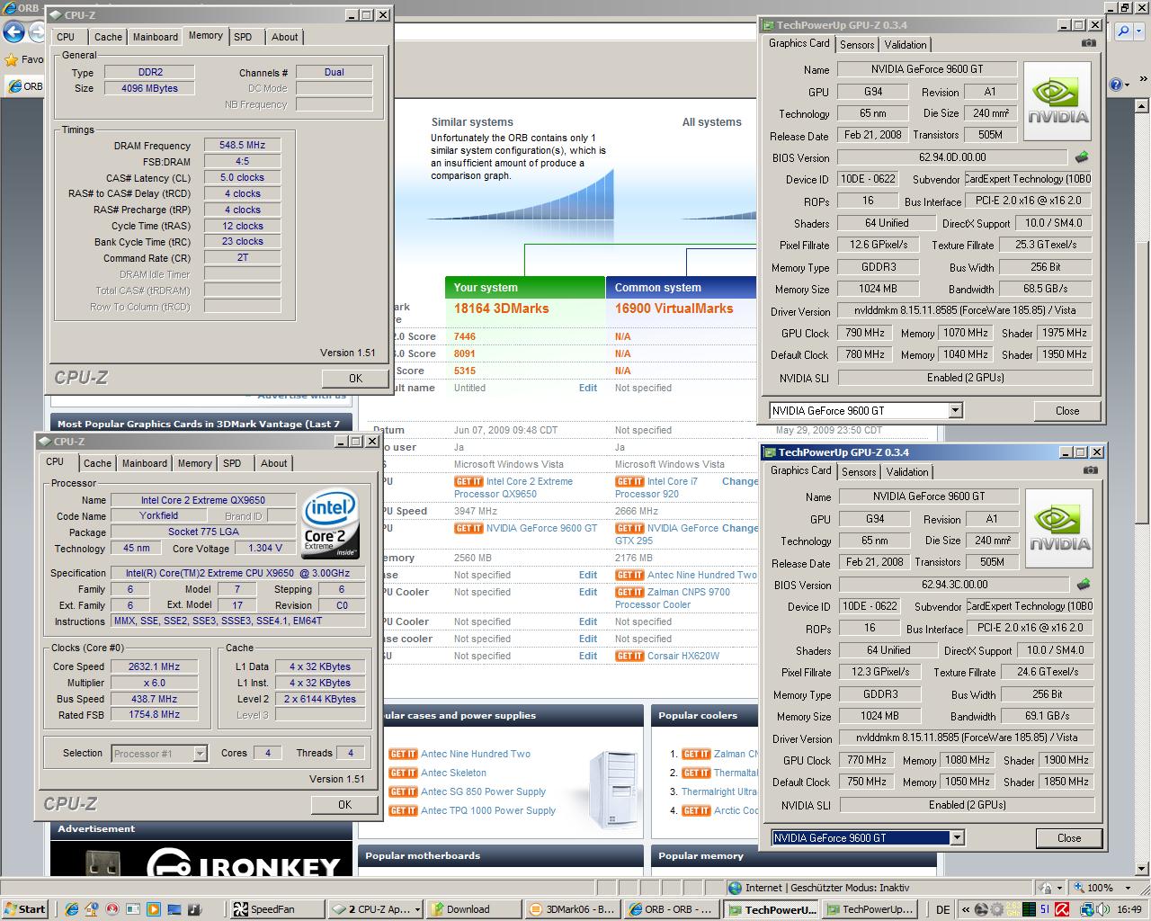Click browser vertical scrollbar up arrow

coord(1142,105)
